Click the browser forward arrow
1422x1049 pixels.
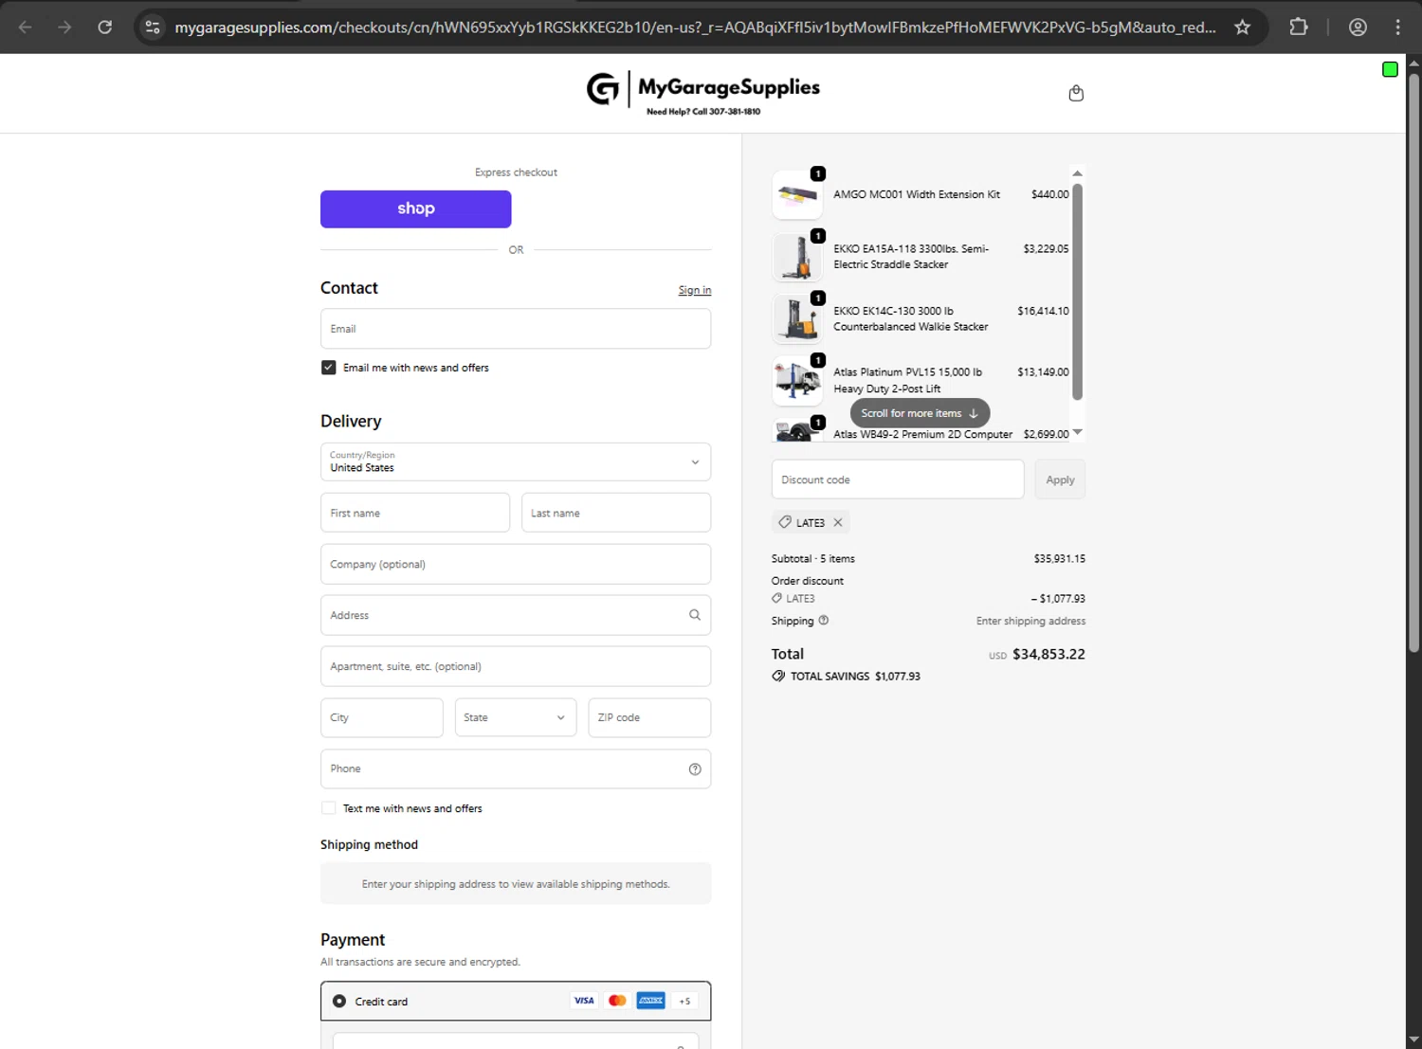64,27
